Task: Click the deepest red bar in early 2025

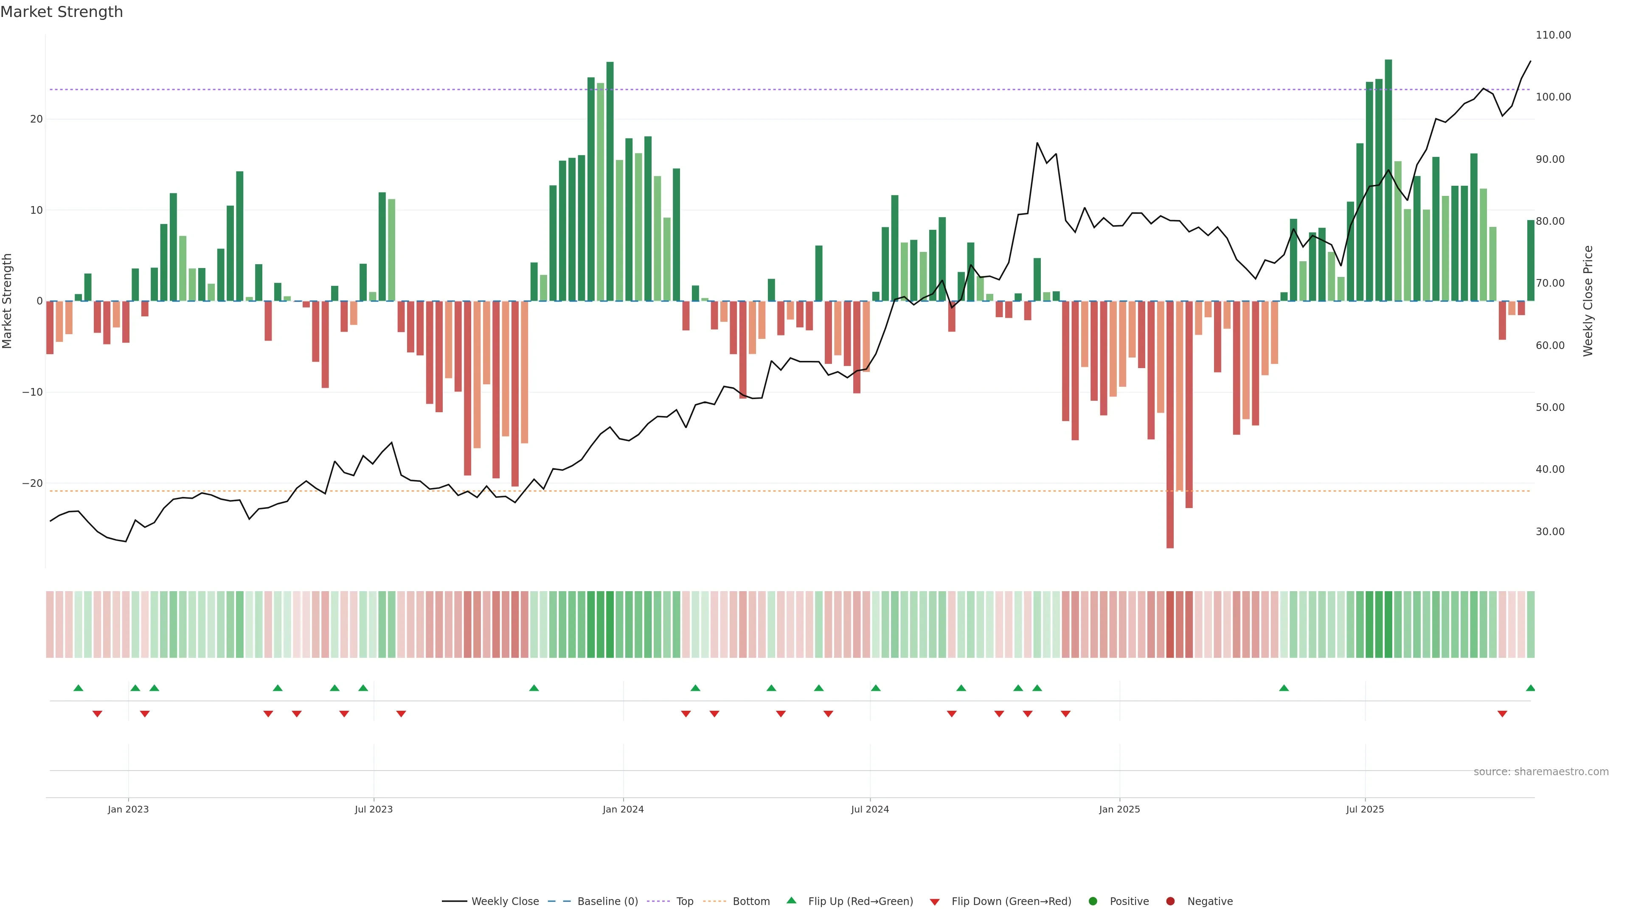Action: (x=1170, y=424)
